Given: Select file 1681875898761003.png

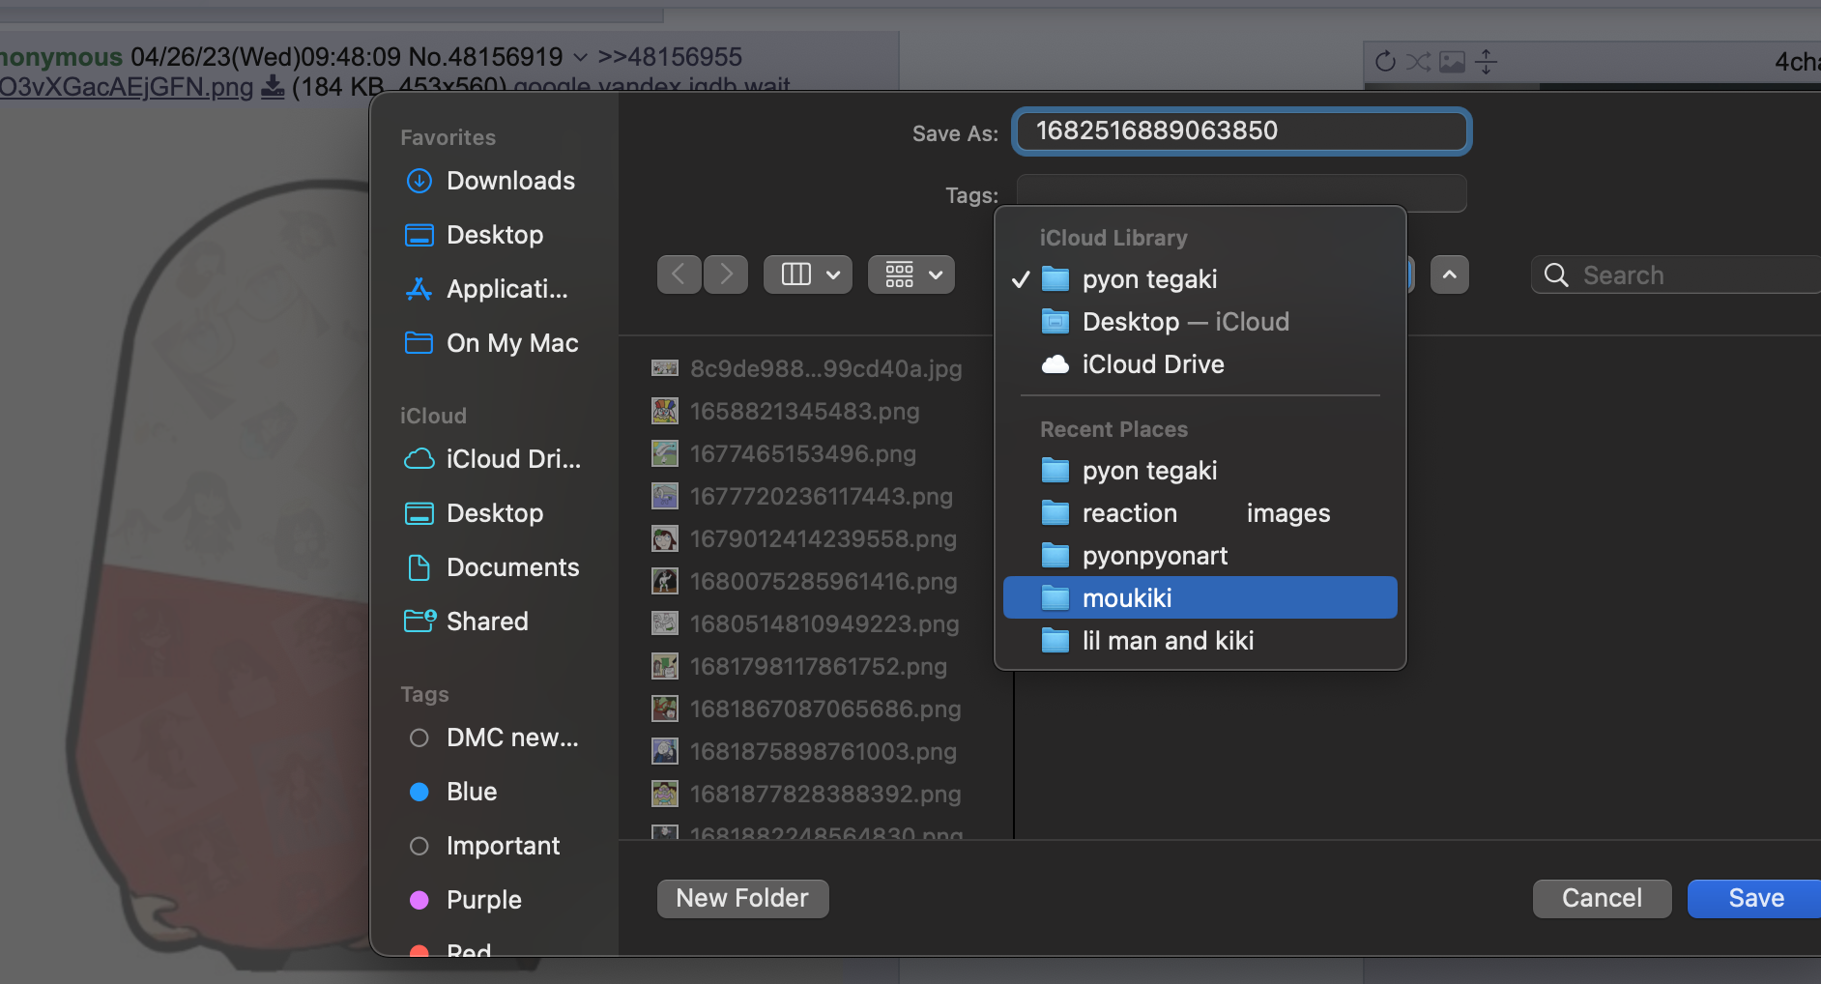Looking at the screenshot, I should tap(804, 751).
